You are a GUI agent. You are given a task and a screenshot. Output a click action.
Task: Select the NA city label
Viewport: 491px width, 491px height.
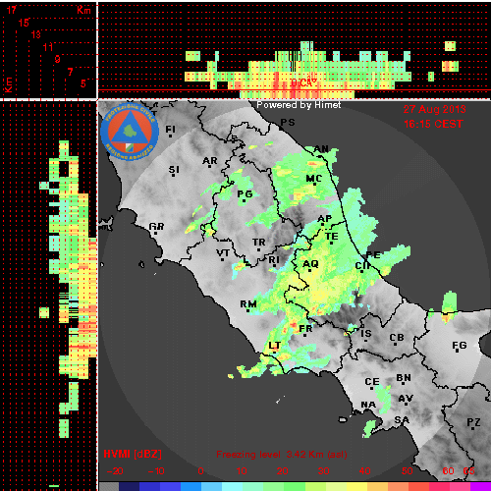pos(368,405)
